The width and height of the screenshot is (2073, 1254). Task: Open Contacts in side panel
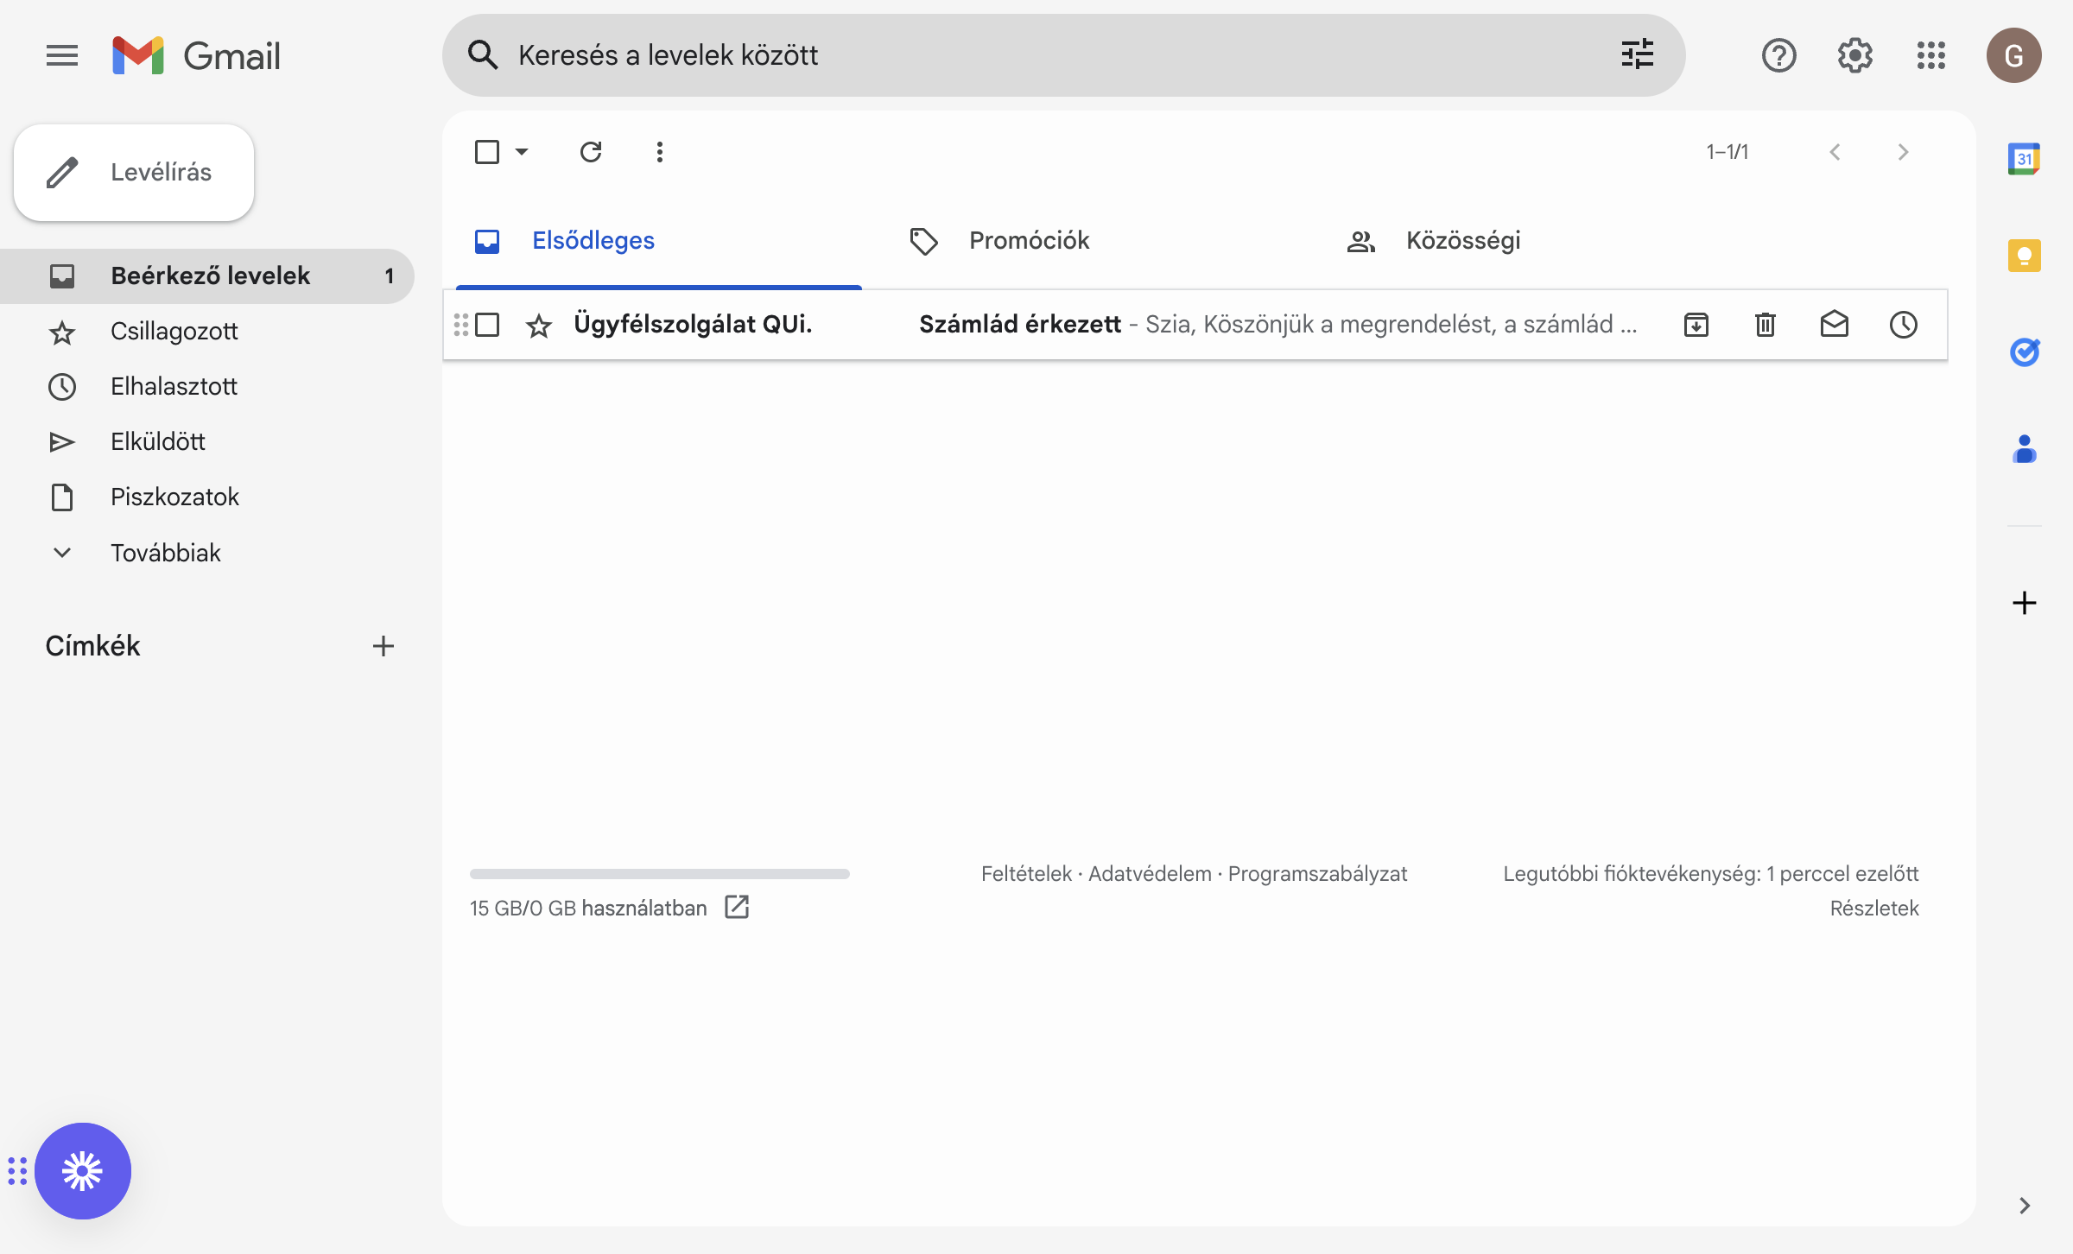point(2024,449)
